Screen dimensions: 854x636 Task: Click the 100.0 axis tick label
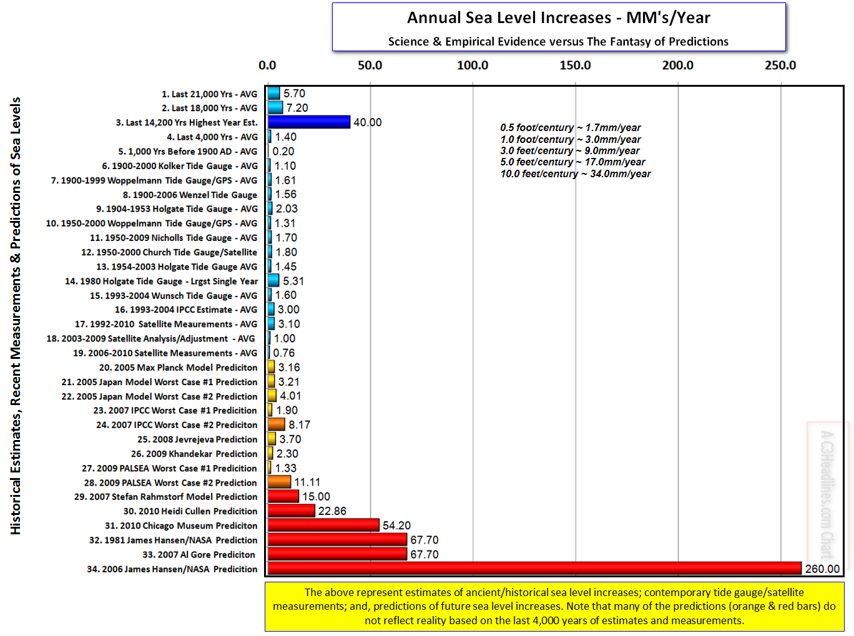tap(473, 66)
